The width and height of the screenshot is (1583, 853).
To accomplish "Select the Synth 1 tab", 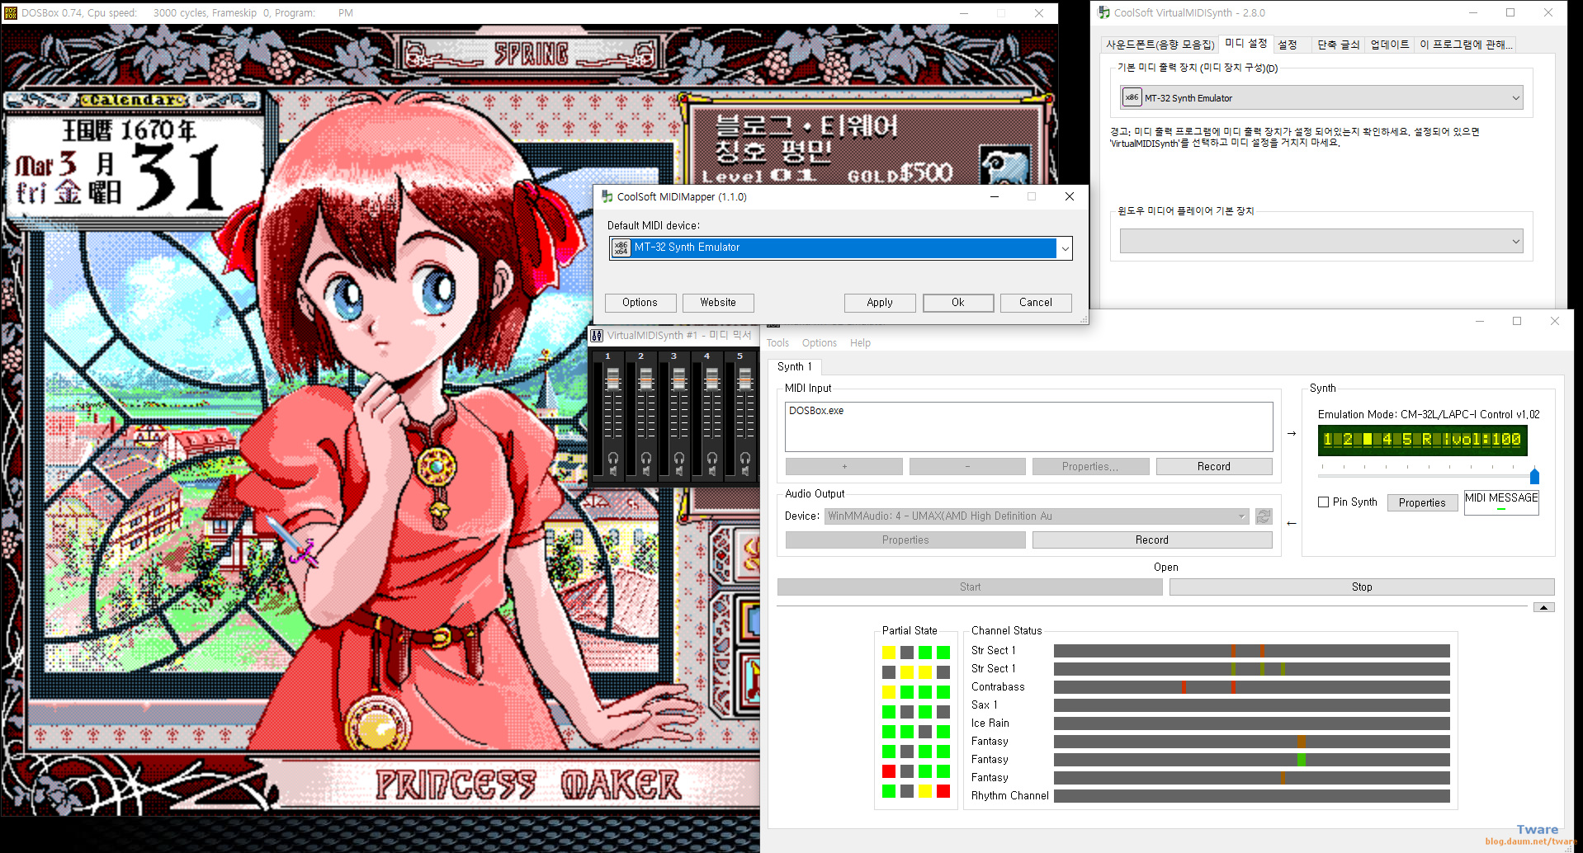I will [x=794, y=366].
